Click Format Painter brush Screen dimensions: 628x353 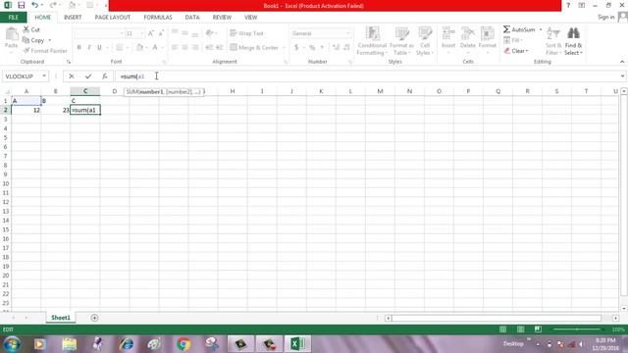click(45, 51)
